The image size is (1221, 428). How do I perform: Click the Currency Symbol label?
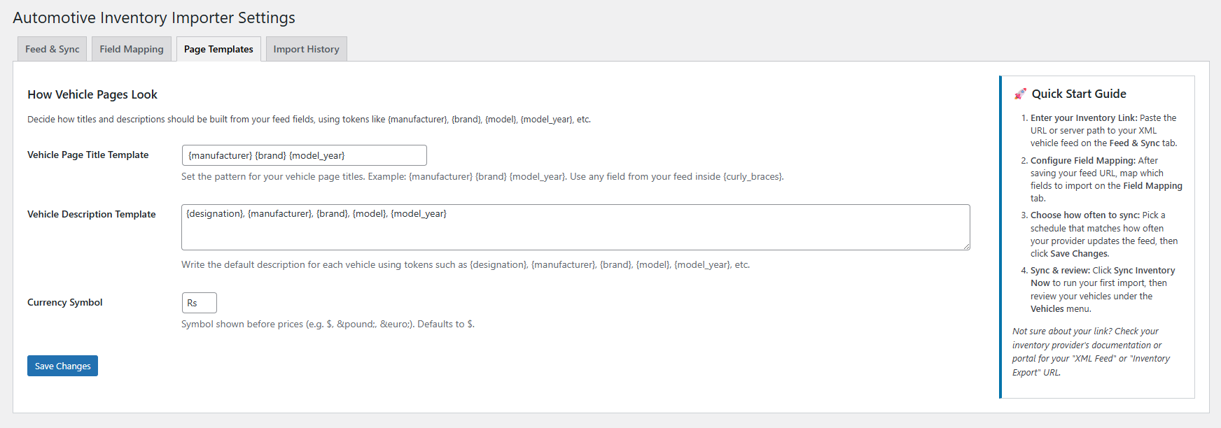(x=64, y=303)
